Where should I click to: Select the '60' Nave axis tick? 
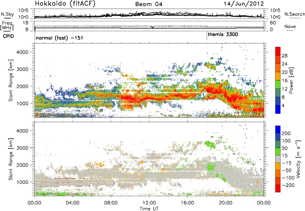[x=273, y=23]
